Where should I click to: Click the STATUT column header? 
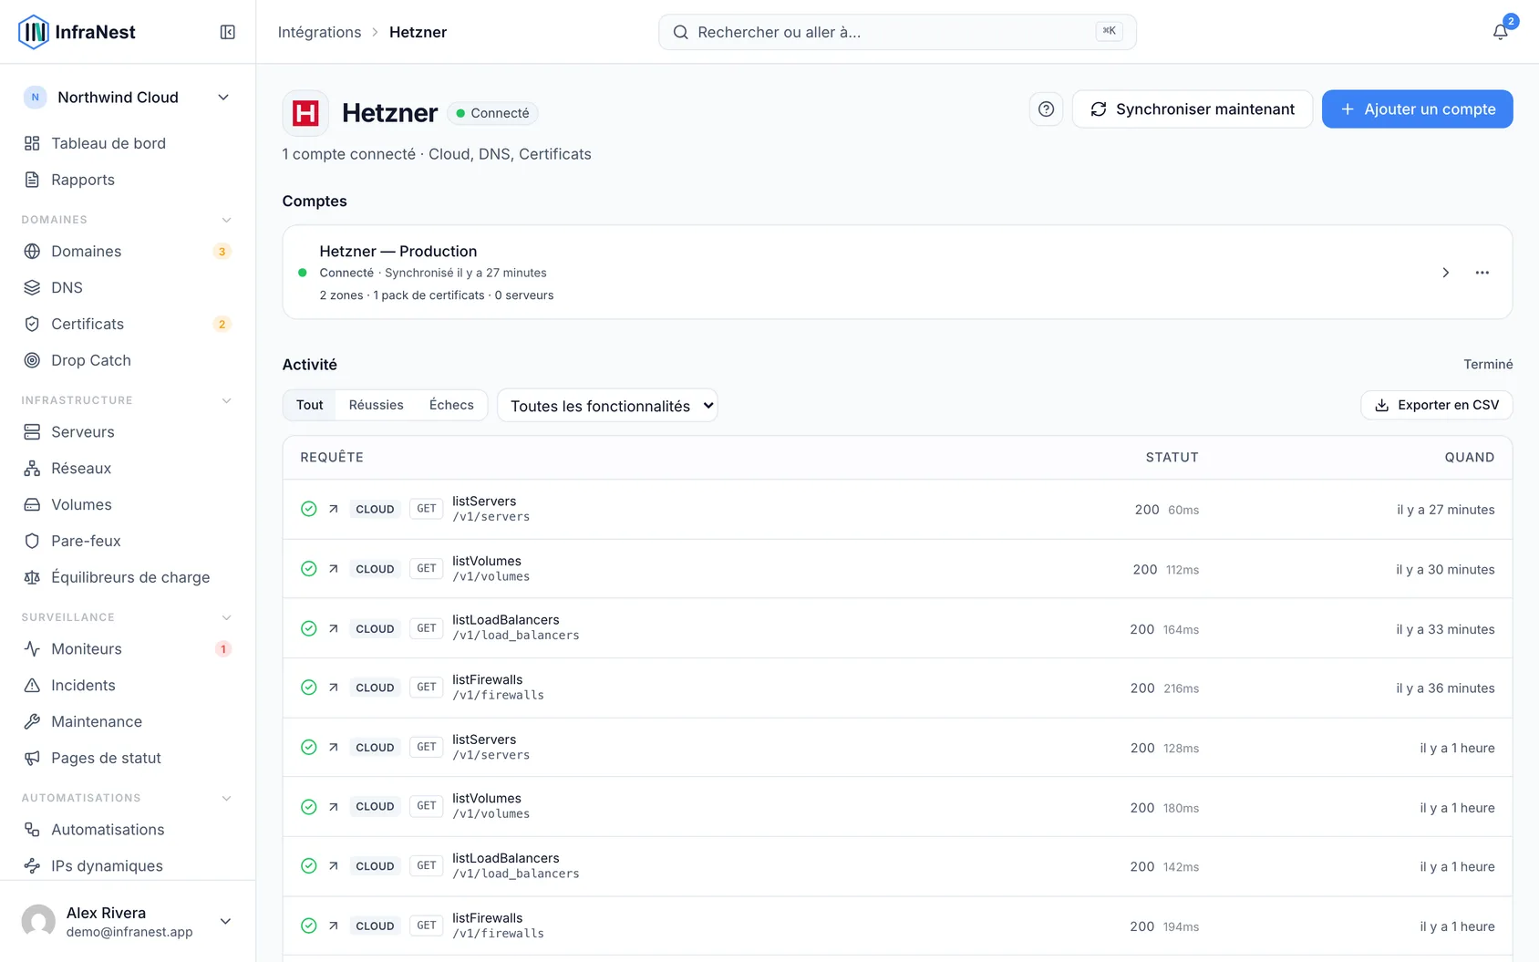1172,458
